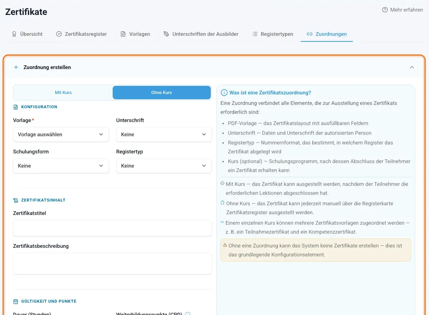Switch to the Mit Kurs option
This screenshot has height=315, width=429.
pyautogui.click(x=63, y=93)
